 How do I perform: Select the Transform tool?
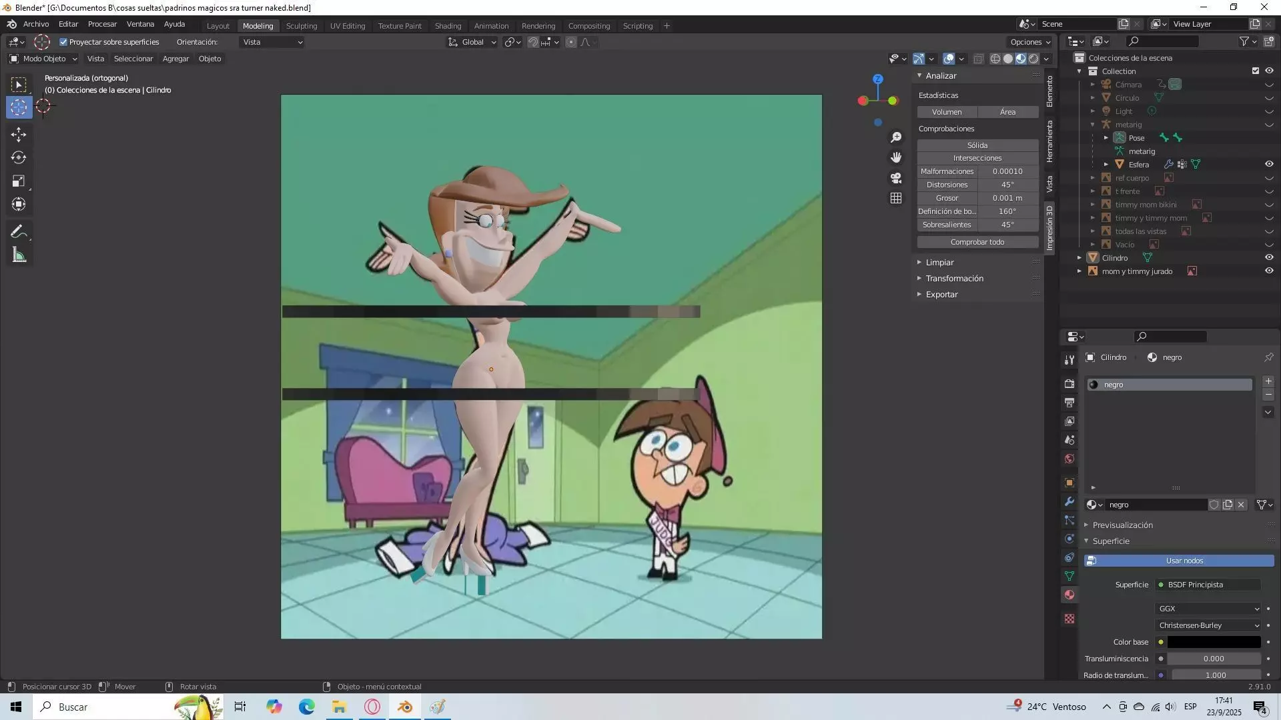(x=19, y=205)
